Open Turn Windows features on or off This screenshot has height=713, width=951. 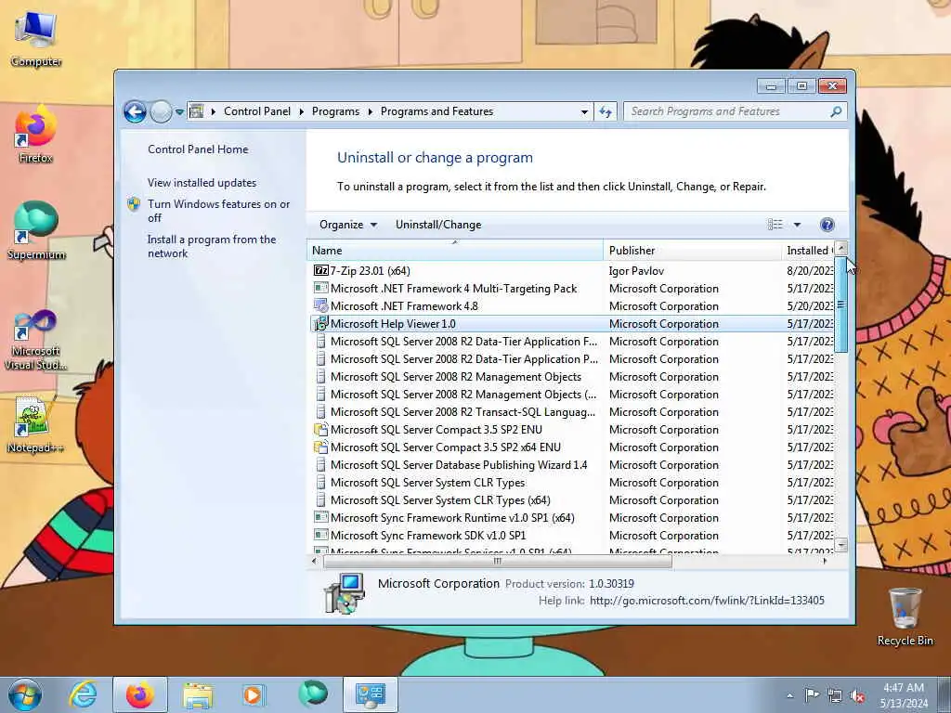pyautogui.click(x=218, y=211)
